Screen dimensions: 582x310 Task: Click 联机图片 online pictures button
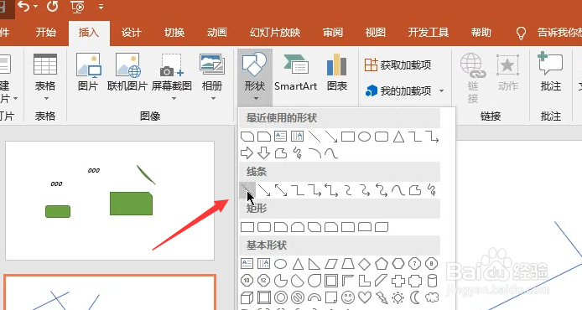pos(127,72)
